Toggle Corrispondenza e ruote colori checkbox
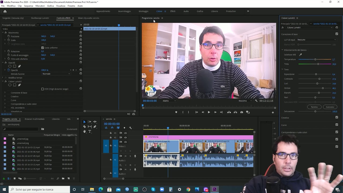The height and width of the screenshot is (193, 343). pos(337,132)
